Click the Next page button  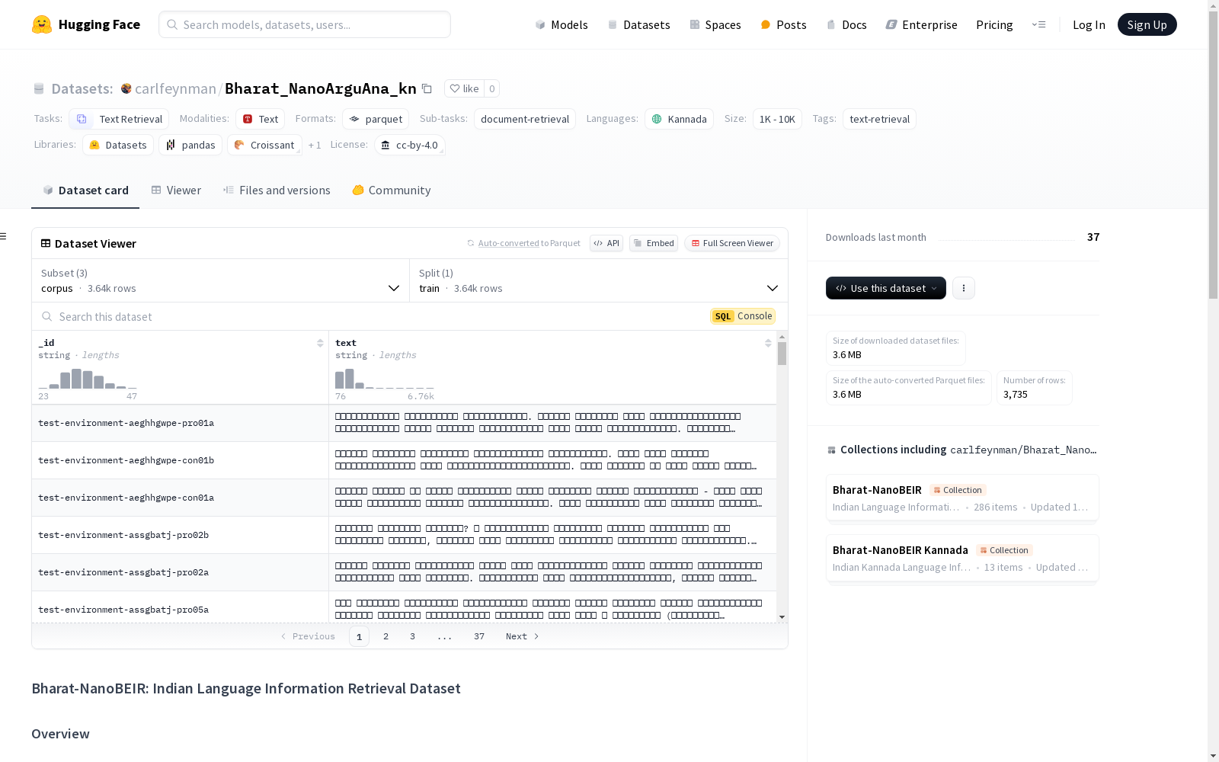click(523, 636)
